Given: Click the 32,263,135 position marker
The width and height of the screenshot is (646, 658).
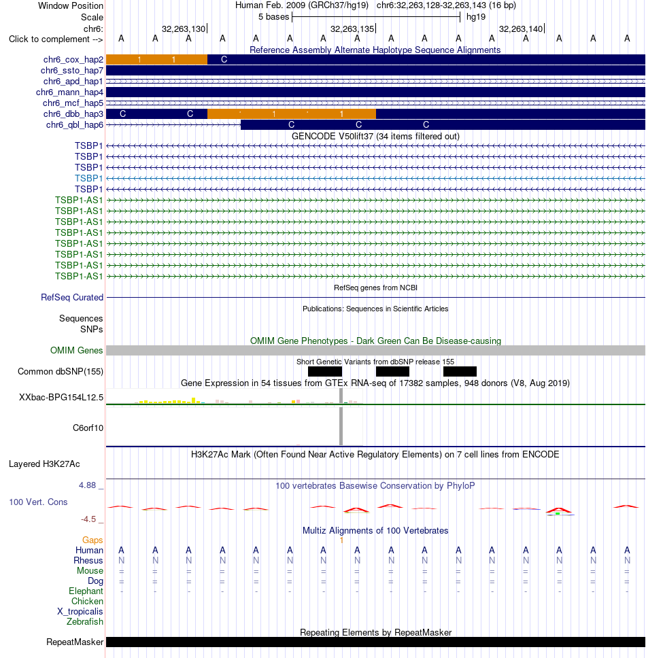Looking at the screenshot, I should [x=353, y=29].
